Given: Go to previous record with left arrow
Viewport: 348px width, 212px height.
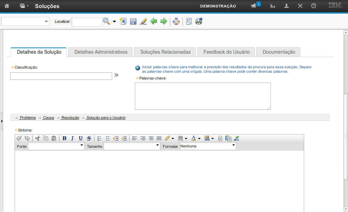Looking at the screenshot, I should click(x=154, y=21).
